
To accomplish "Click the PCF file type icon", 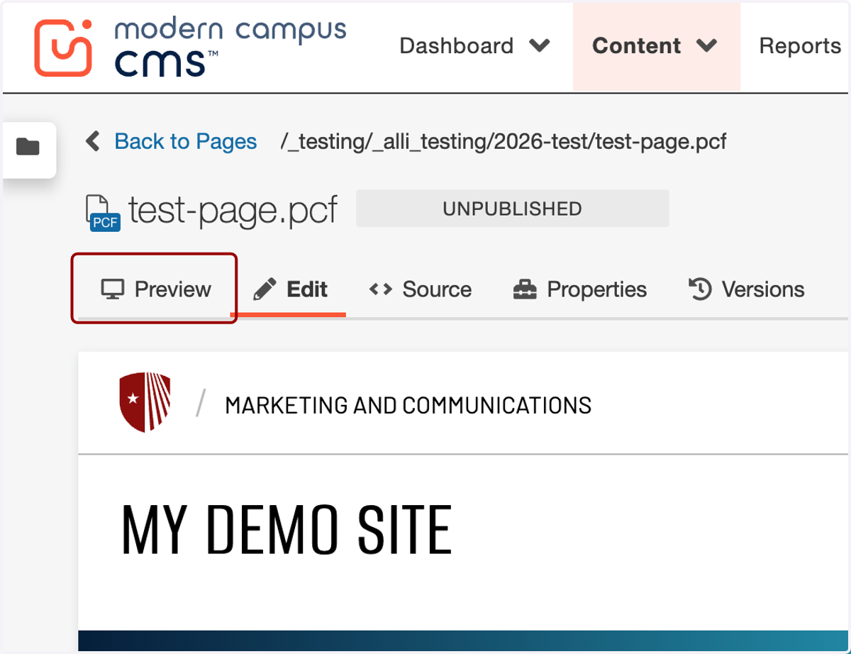I will 102,212.
